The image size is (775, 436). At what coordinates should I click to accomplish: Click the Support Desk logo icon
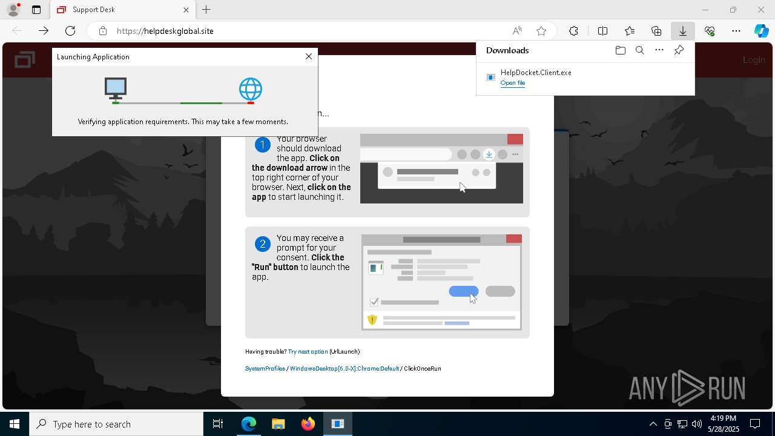coord(24,59)
